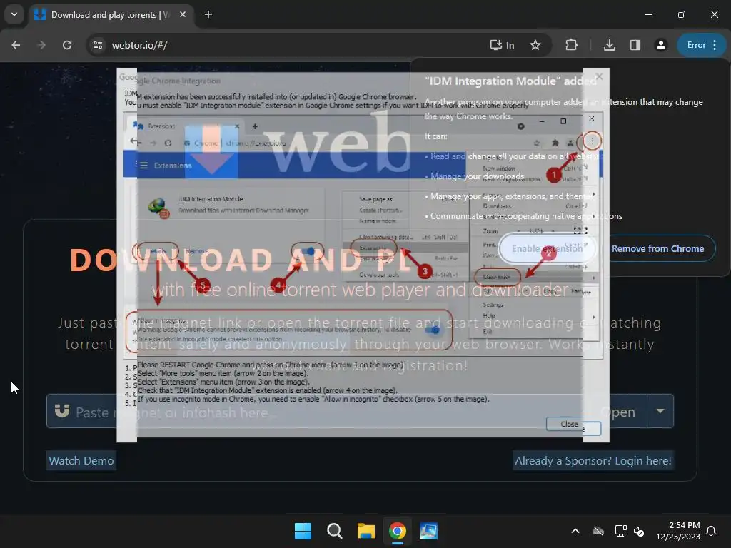Open the Windows Start menu

303,531
